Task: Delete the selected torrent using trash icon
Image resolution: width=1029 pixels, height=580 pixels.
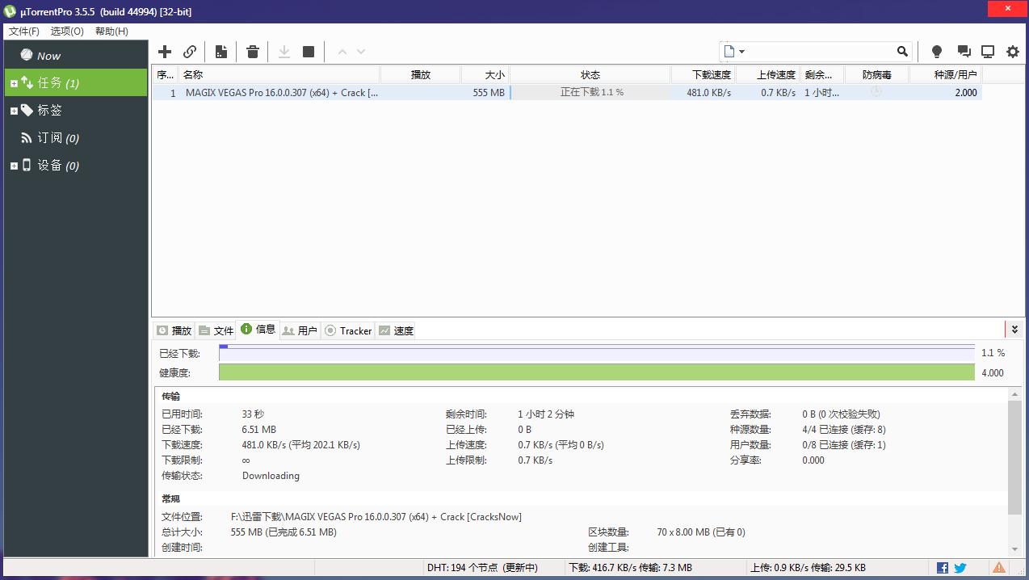Action: [252, 51]
